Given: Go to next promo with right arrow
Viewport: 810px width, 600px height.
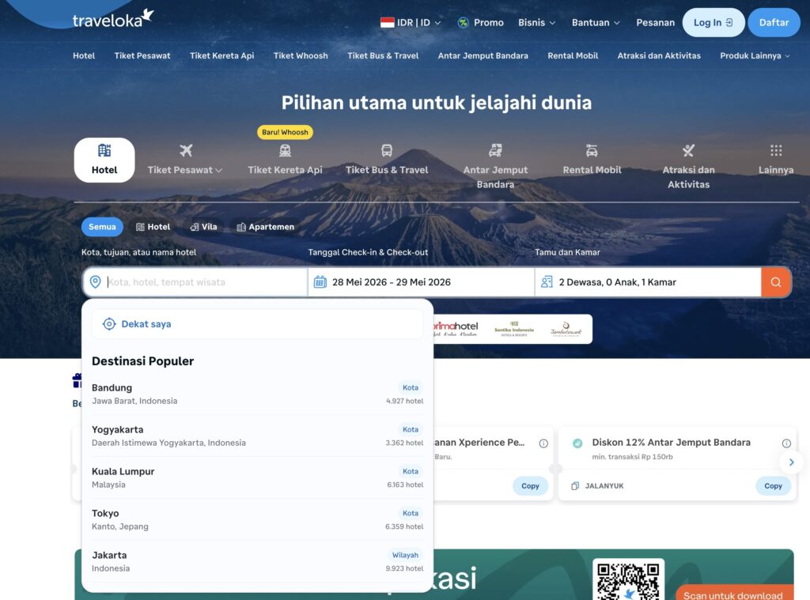Looking at the screenshot, I should (x=791, y=462).
